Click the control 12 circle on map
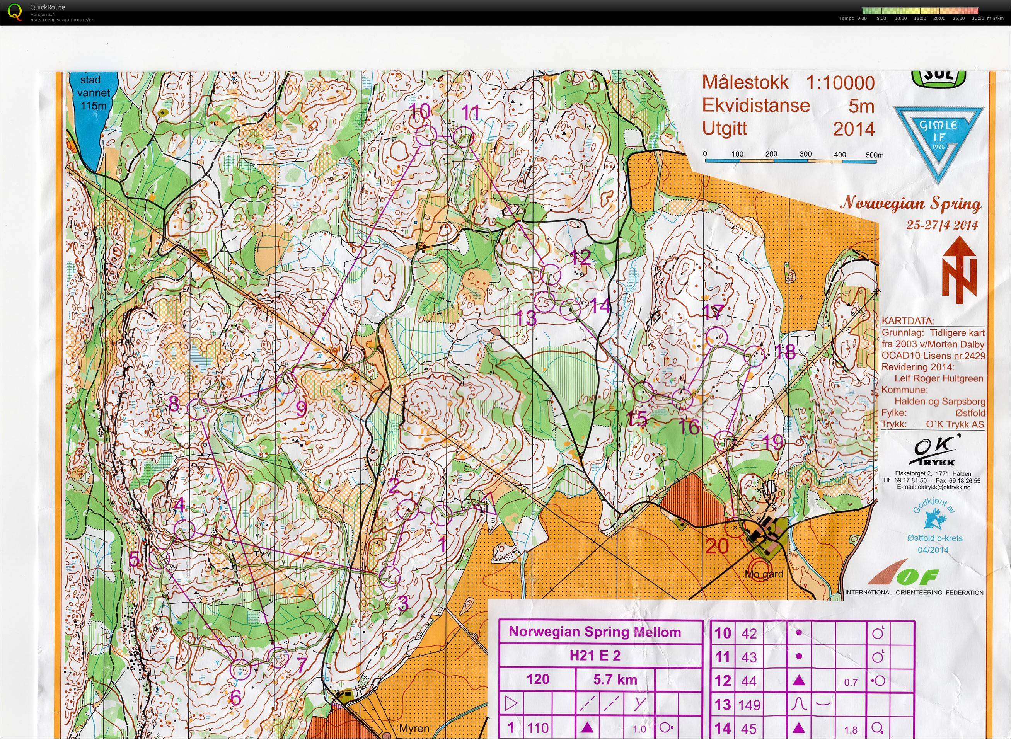The image size is (1011, 739). click(x=551, y=274)
